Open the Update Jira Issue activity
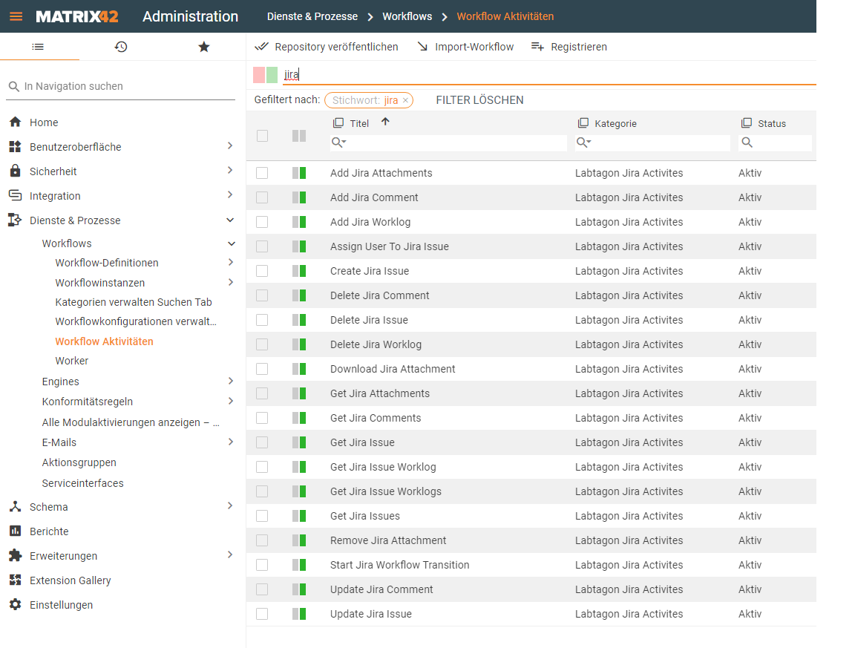The height and width of the screenshot is (648, 855). pos(370,614)
